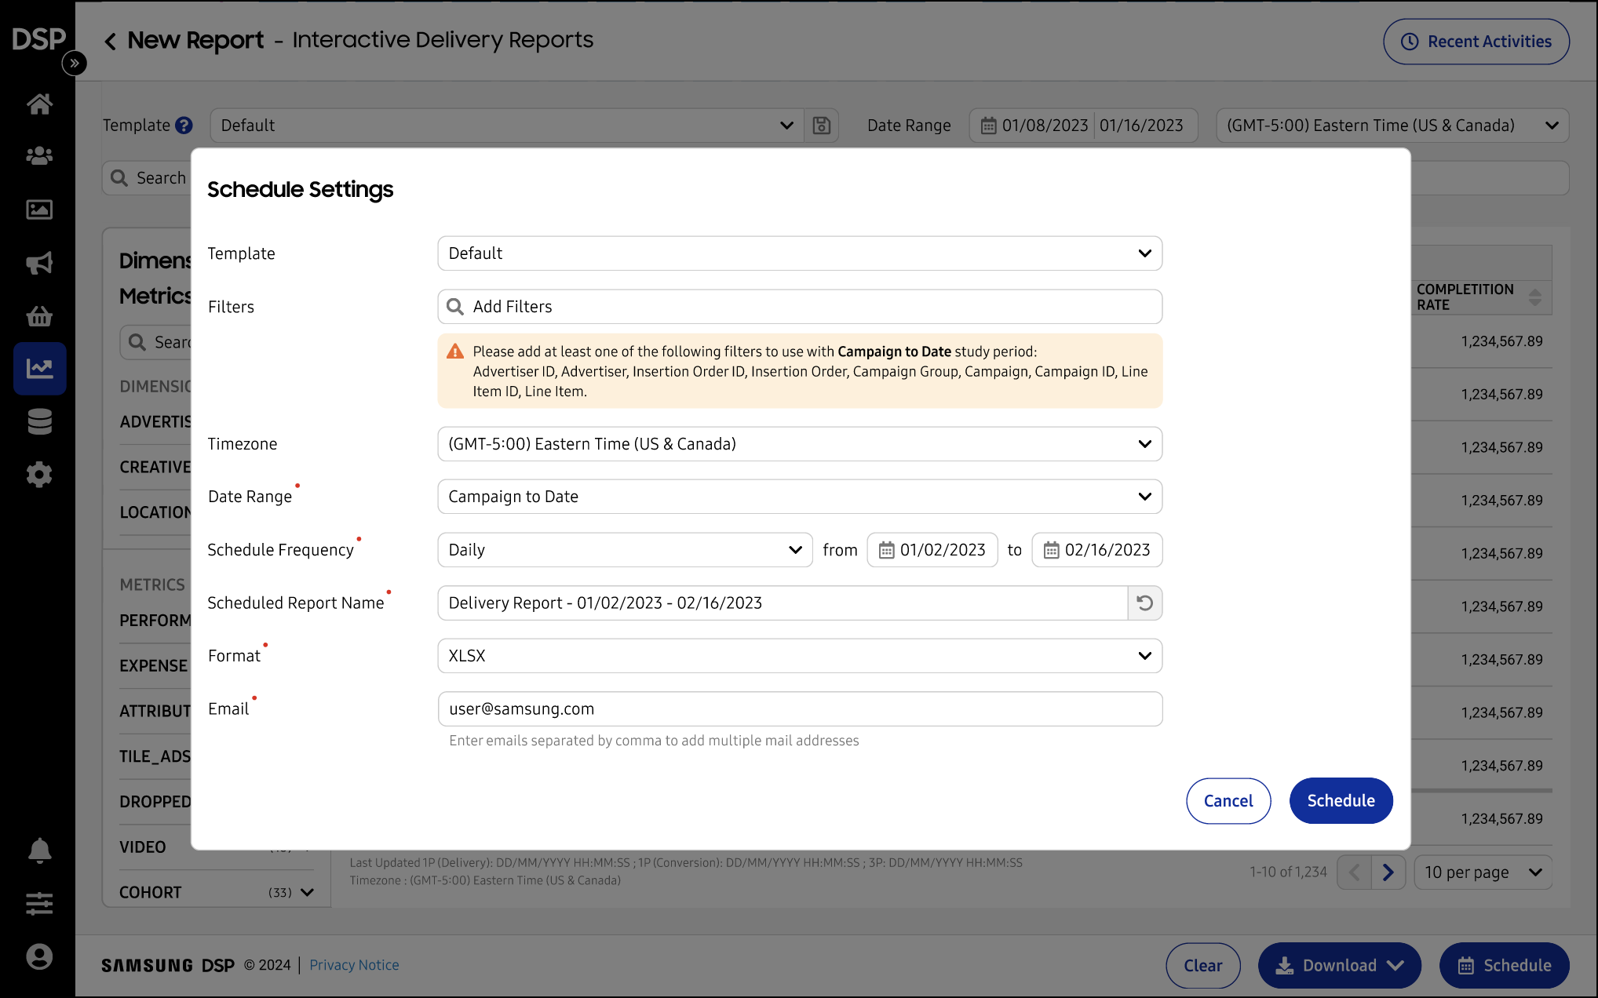Viewport: 1598px width, 998px height.
Task: Click the blue Schedule button in dialog
Action: tap(1341, 801)
